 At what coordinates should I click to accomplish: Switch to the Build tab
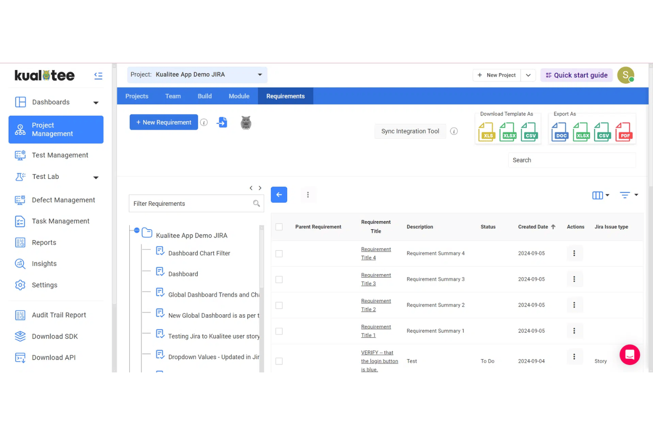205,96
